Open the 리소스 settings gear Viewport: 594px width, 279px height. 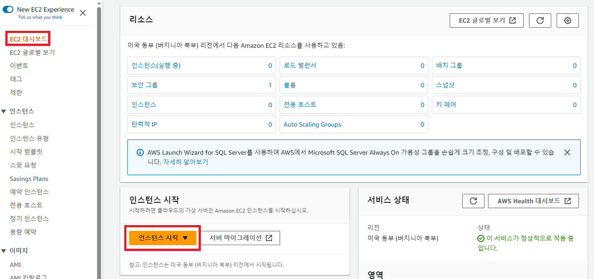tap(567, 21)
